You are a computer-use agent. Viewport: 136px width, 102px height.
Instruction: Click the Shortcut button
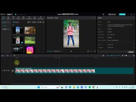[x=112, y=14]
